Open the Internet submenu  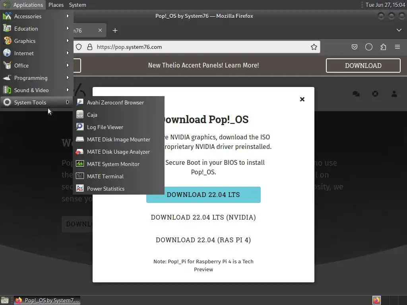(x=37, y=53)
